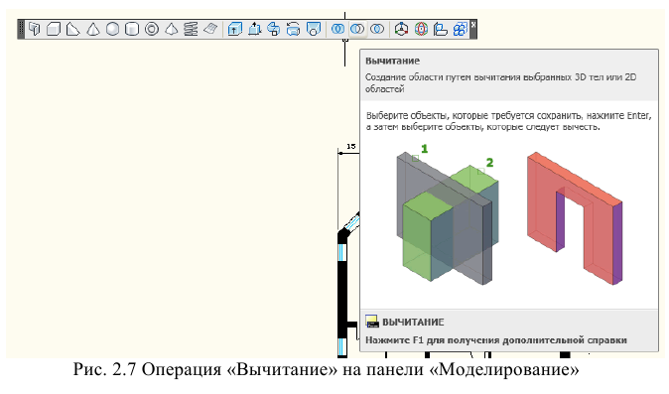The image size is (669, 394).
Task: Apply the Subtract boolean operation
Action: point(357,29)
